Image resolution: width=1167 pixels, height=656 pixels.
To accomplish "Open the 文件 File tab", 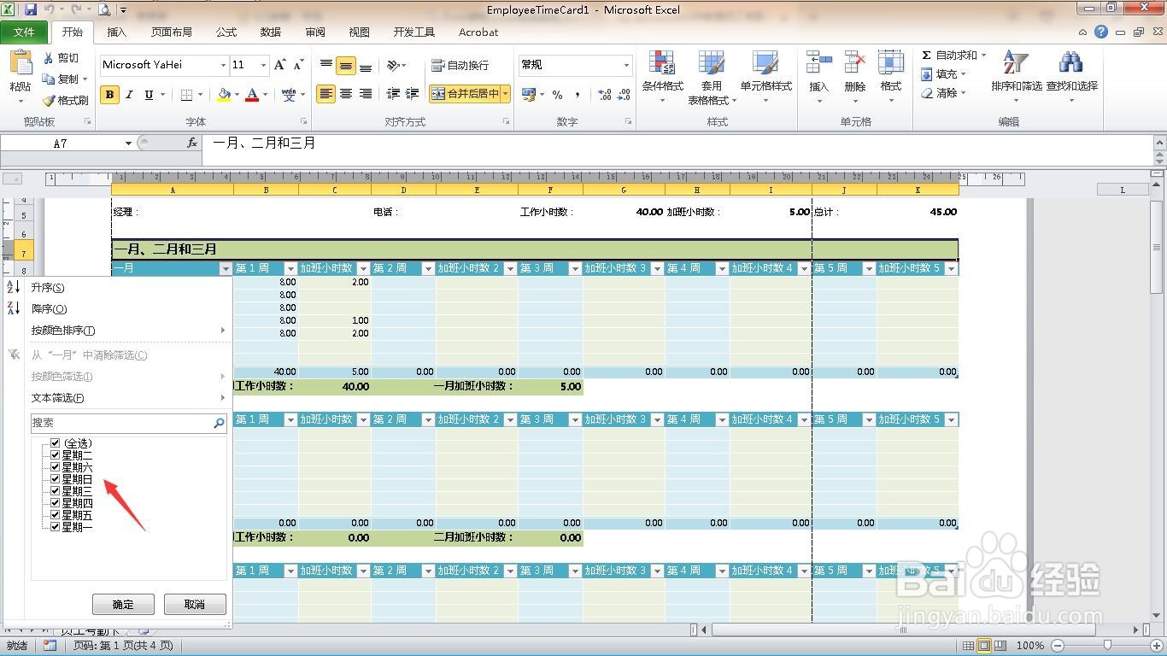I will (x=24, y=32).
